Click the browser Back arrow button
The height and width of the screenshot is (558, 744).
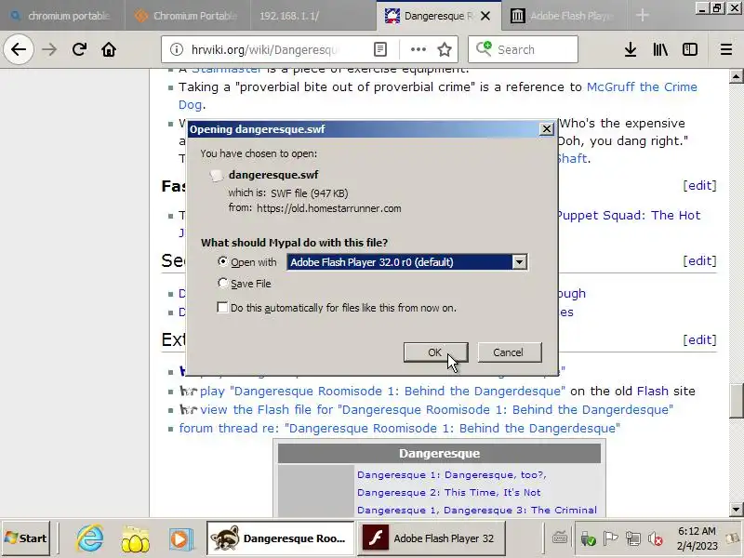[x=18, y=49]
